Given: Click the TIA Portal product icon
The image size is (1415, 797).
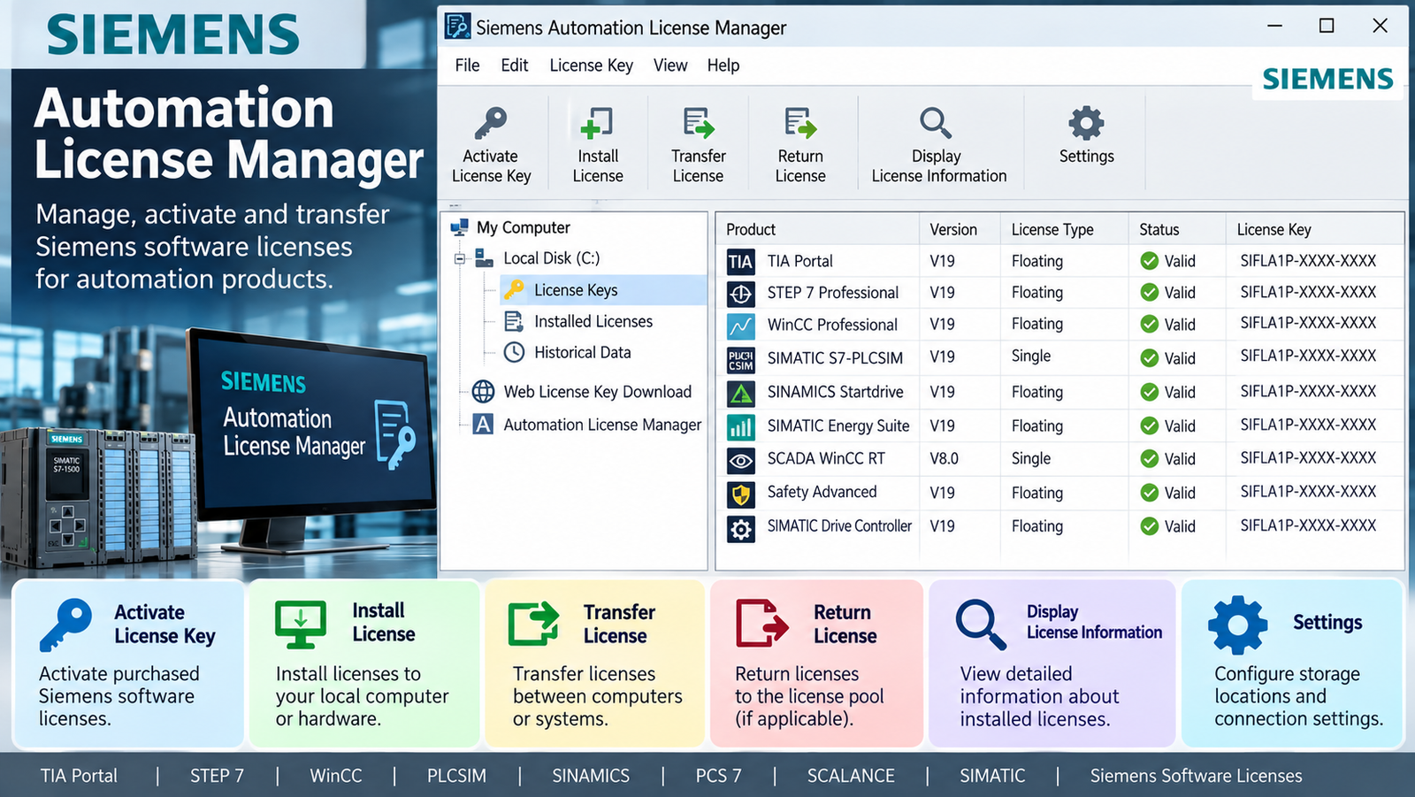Looking at the screenshot, I should point(740,261).
